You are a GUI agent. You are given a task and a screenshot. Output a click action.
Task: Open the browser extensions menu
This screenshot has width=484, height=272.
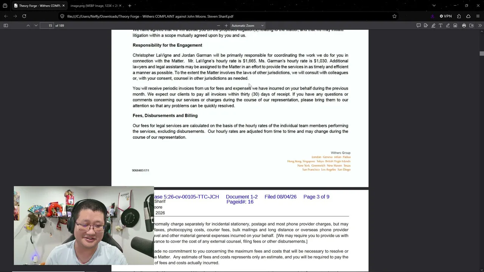[x=459, y=16]
